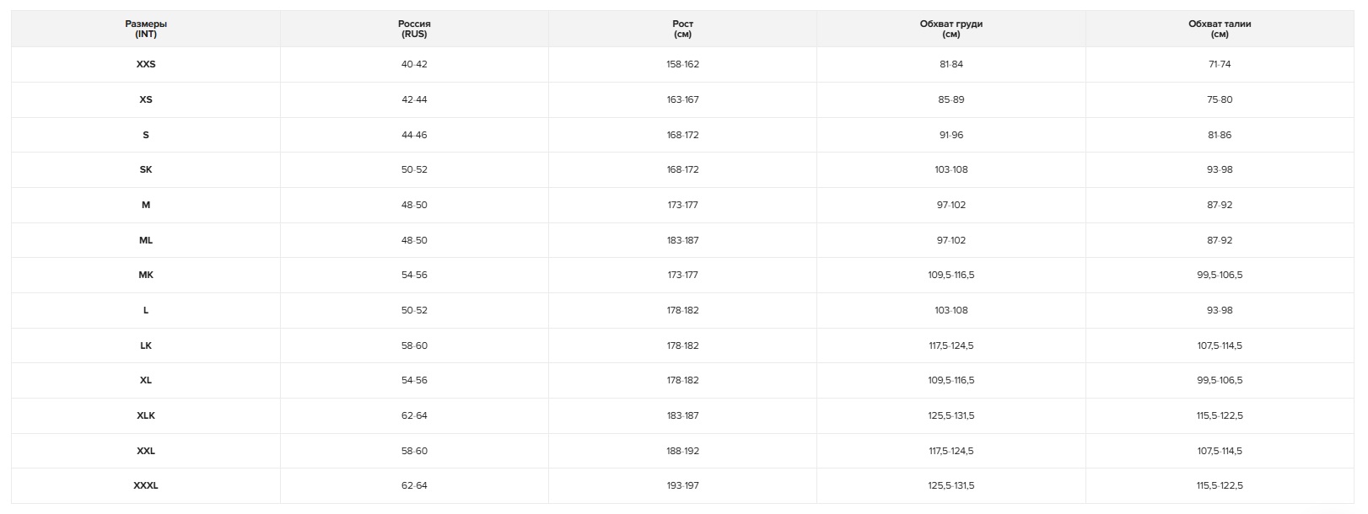The width and height of the screenshot is (1368, 514).
Task: Select the "Обхват талии (см)" header
Action: point(1219,29)
